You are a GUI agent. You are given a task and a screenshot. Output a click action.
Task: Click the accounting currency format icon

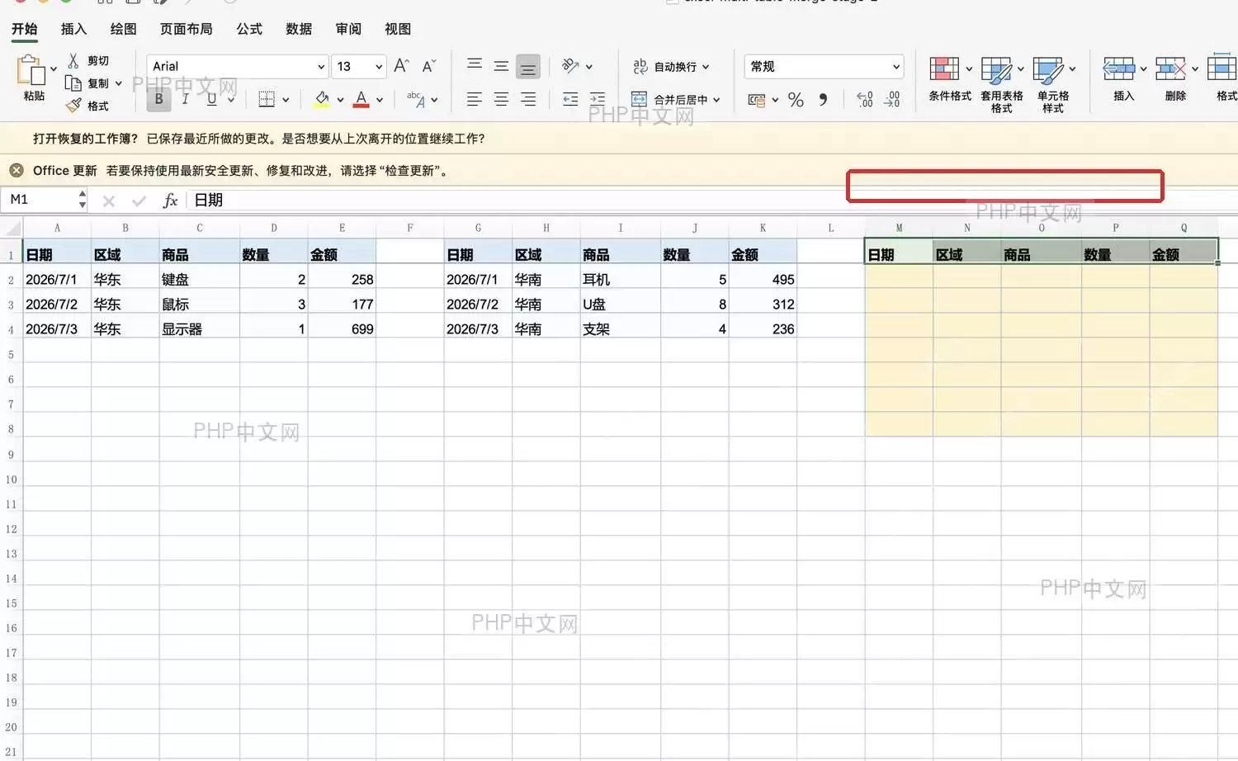click(x=756, y=100)
